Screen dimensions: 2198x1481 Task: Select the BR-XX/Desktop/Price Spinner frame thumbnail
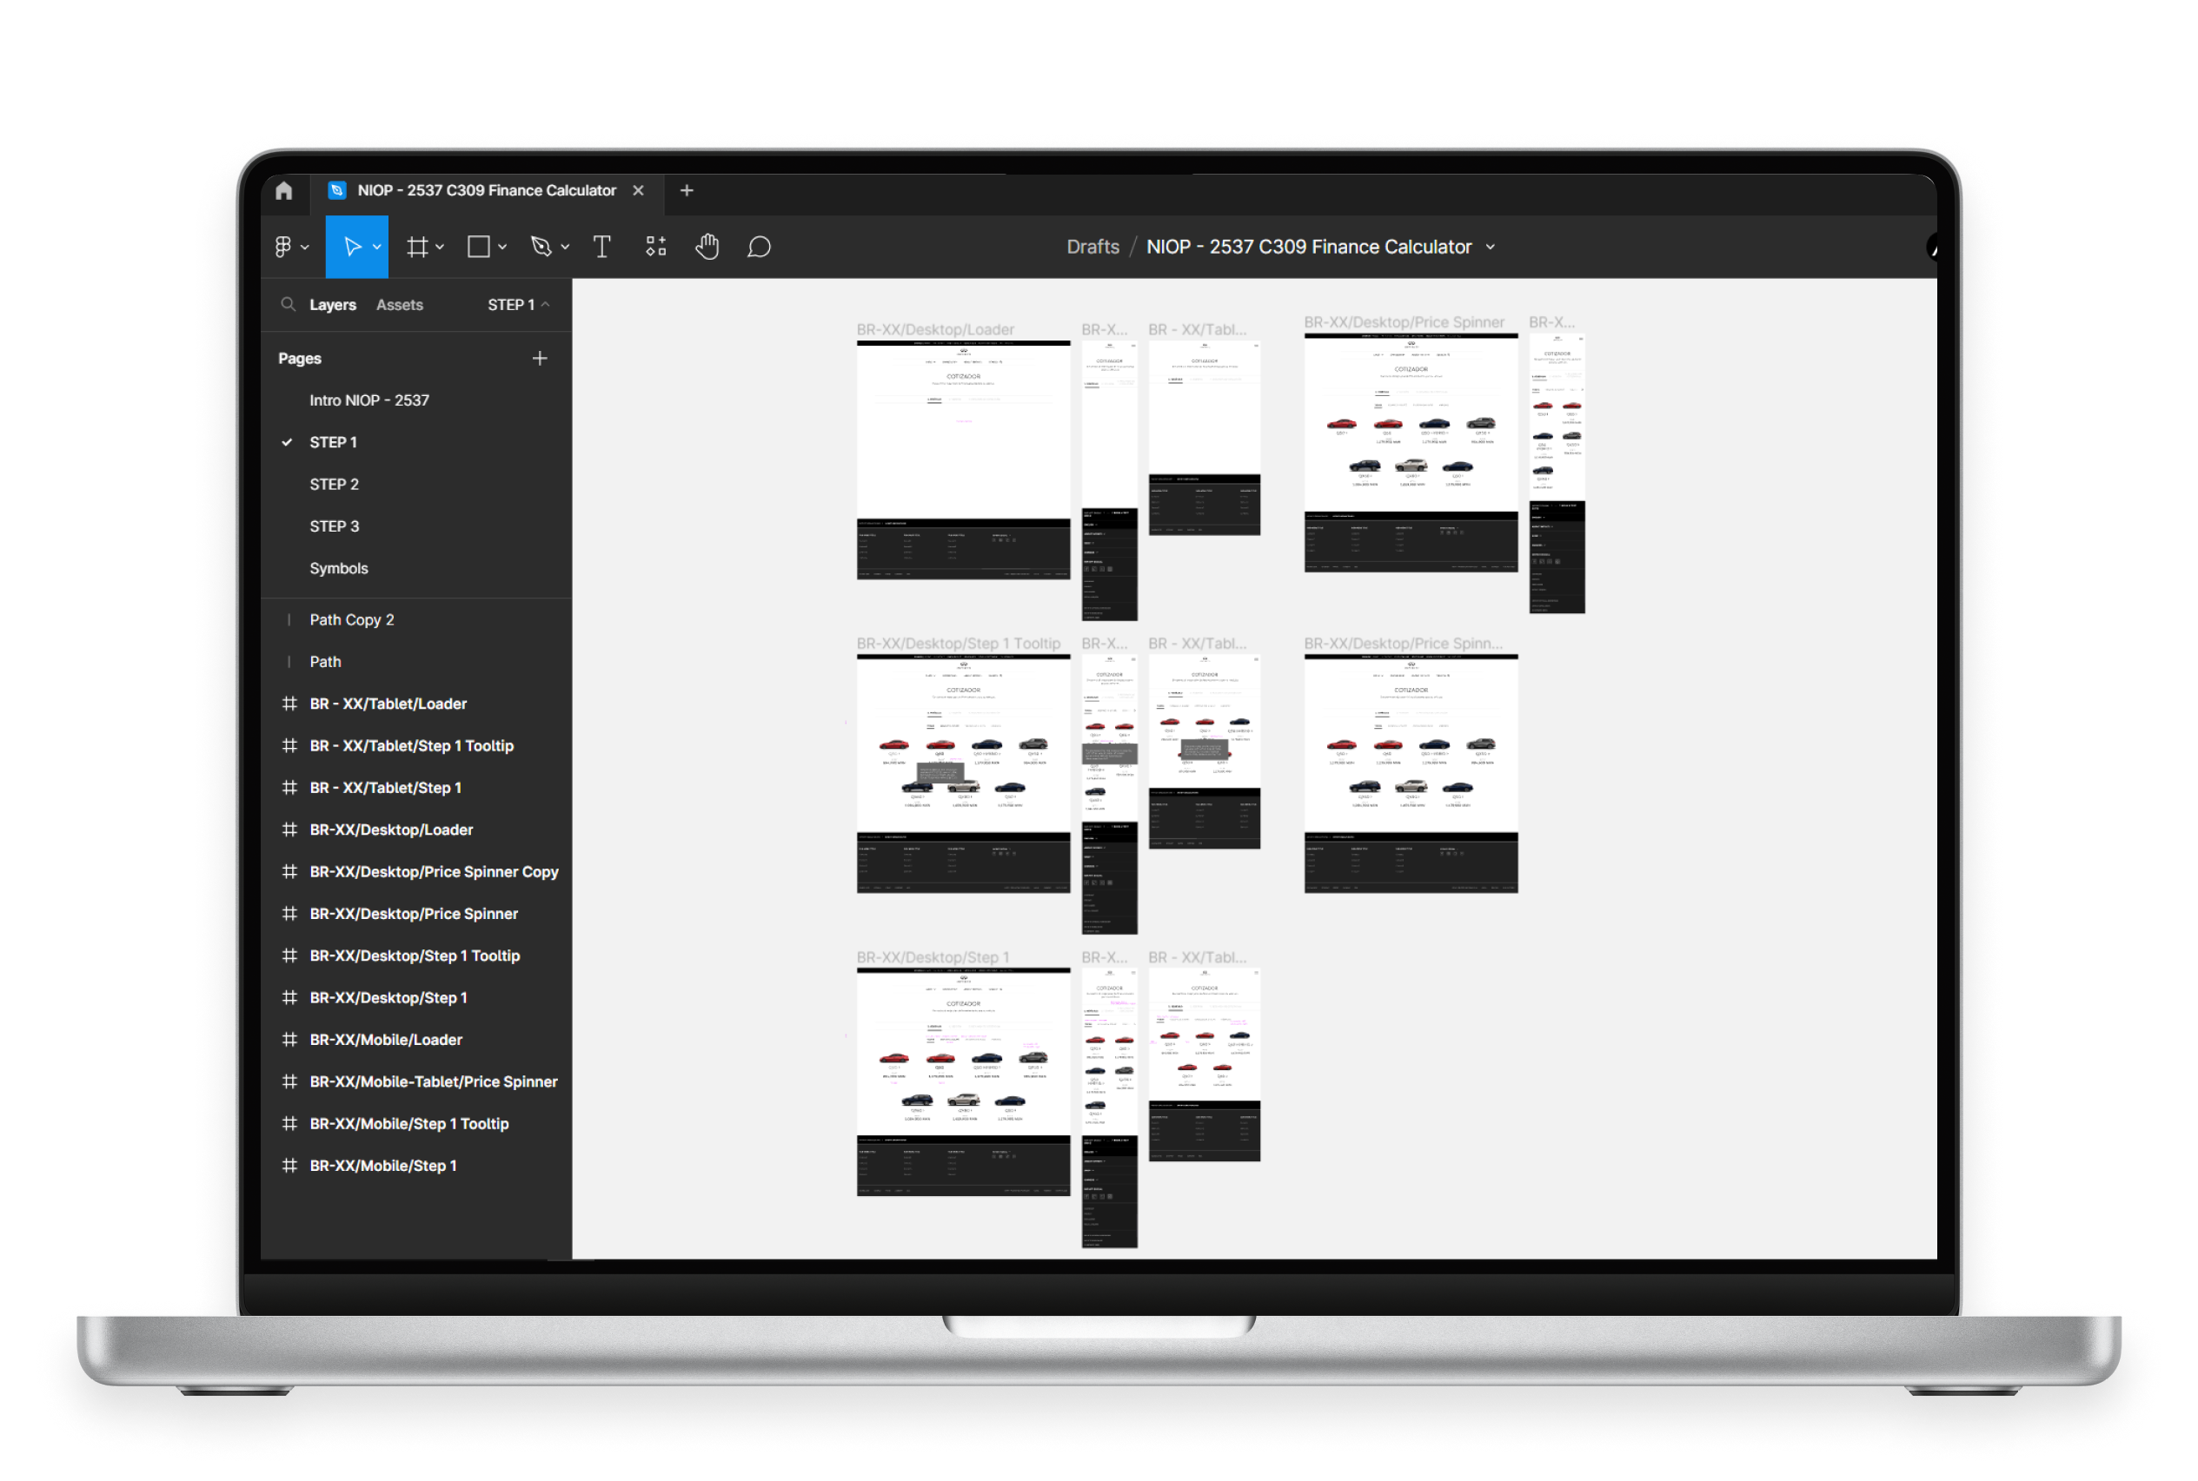coord(1411,452)
